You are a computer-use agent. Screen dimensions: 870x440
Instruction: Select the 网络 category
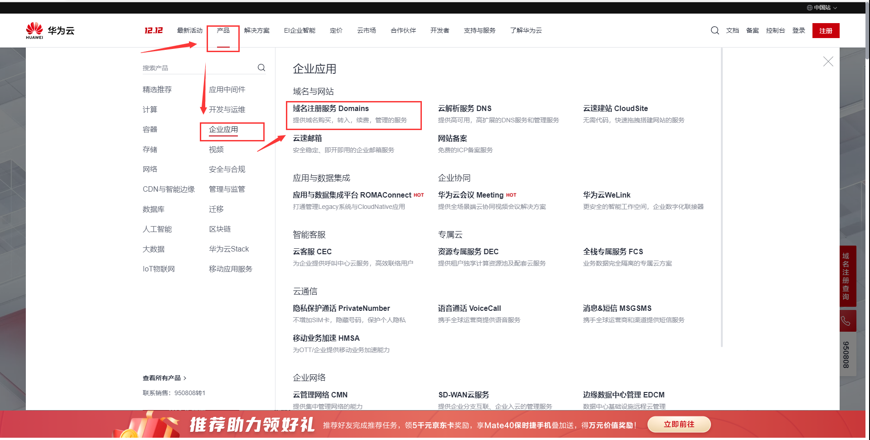[x=150, y=169]
